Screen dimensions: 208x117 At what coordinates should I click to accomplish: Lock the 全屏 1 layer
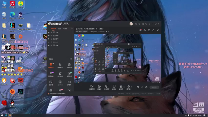[x=51, y=45]
